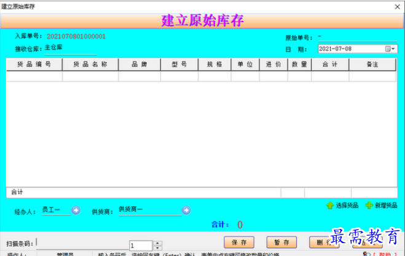The height and width of the screenshot is (256, 405).
Task: Click the 接收仓库 field 主仓库
Action: click(x=71, y=48)
